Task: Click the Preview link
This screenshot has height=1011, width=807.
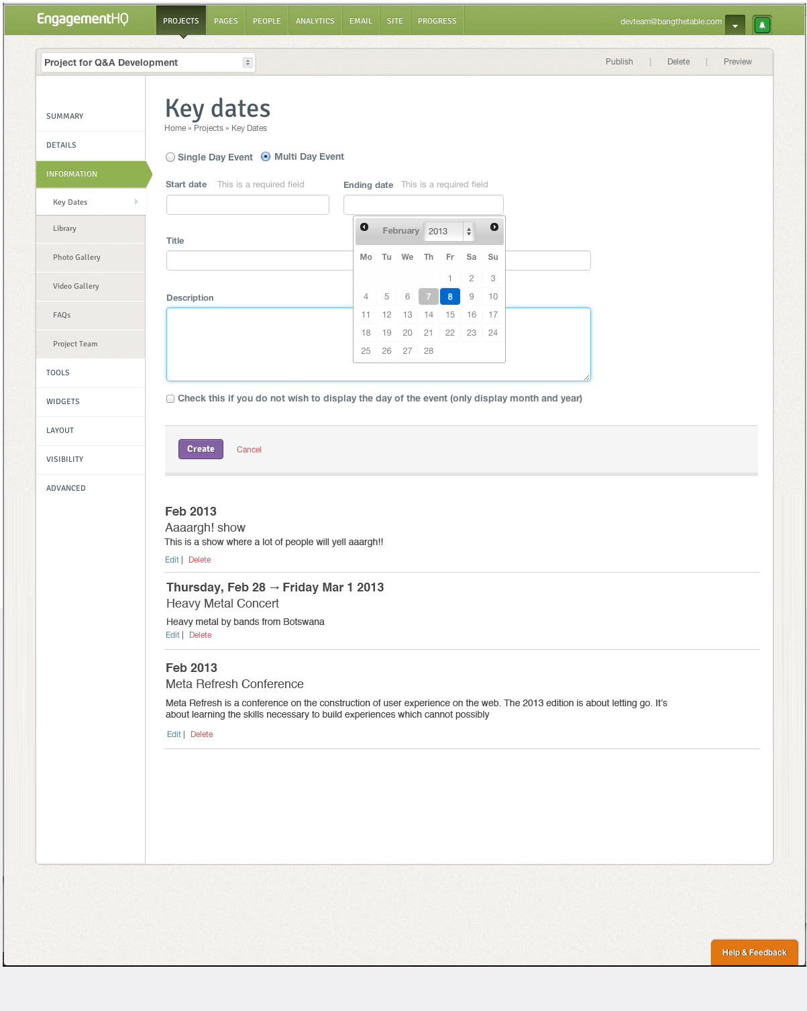Action: coord(737,62)
